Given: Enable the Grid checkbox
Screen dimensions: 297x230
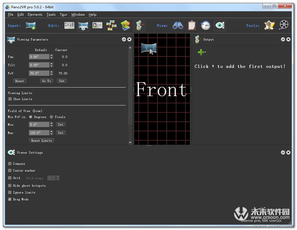Looking at the screenshot, I should [10, 178].
